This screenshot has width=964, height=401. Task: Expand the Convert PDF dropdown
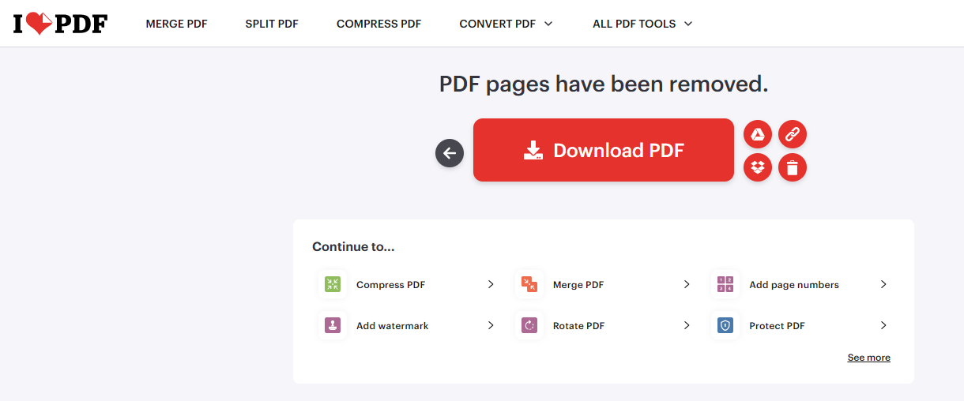(506, 24)
